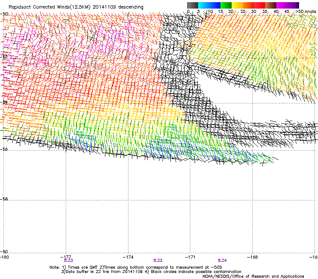318x279 pixels.
Task: Click the '-52' latitude label
Action: (x=4, y=57)
